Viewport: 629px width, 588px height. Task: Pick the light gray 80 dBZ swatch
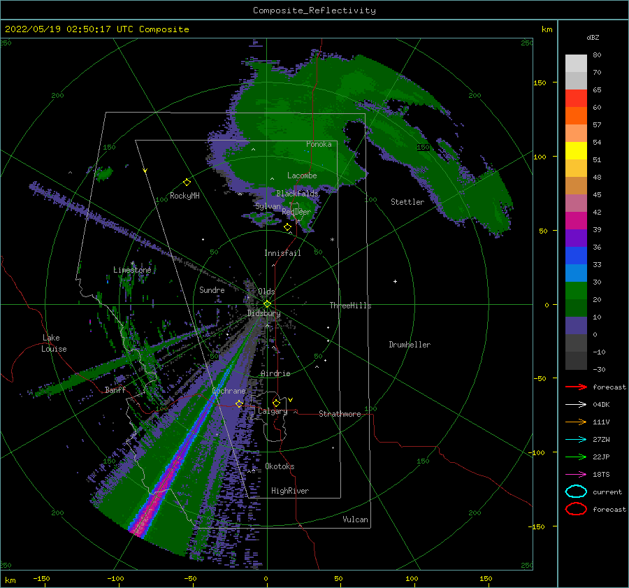(576, 64)
